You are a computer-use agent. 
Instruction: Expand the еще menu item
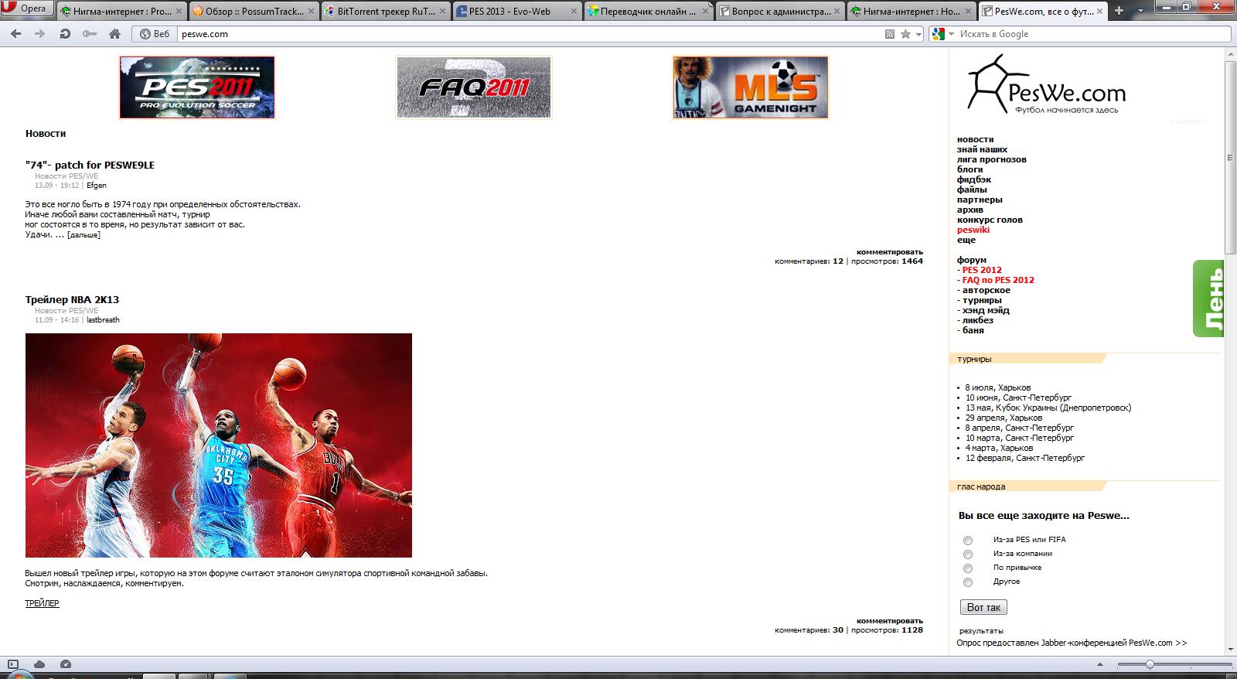tap(966, 240)
